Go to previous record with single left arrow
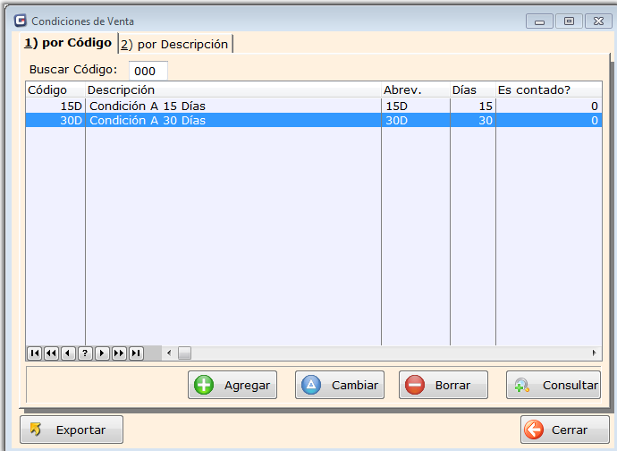 click(x=68, y=353)
